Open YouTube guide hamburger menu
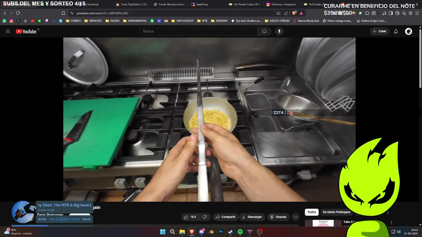422x237 pixels. (8, 31)
